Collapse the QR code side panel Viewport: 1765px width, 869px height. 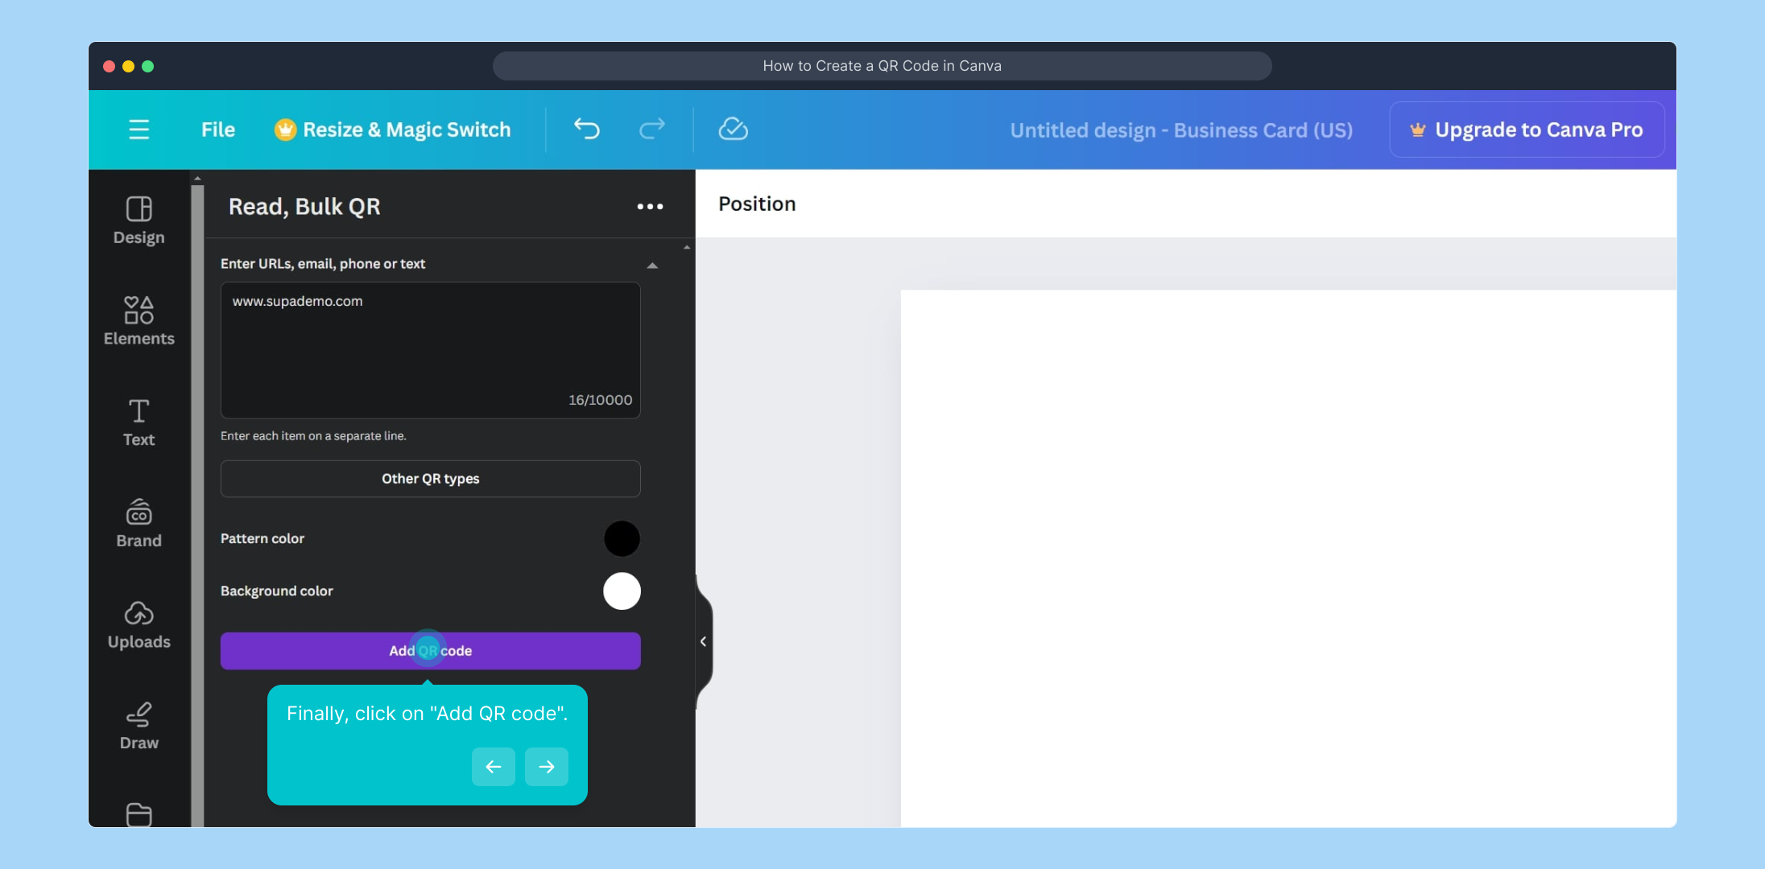click(703, 641)
